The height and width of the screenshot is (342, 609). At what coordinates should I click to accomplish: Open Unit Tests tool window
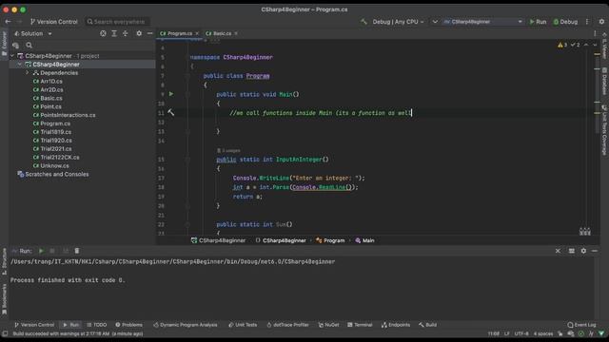click(243, 325)
